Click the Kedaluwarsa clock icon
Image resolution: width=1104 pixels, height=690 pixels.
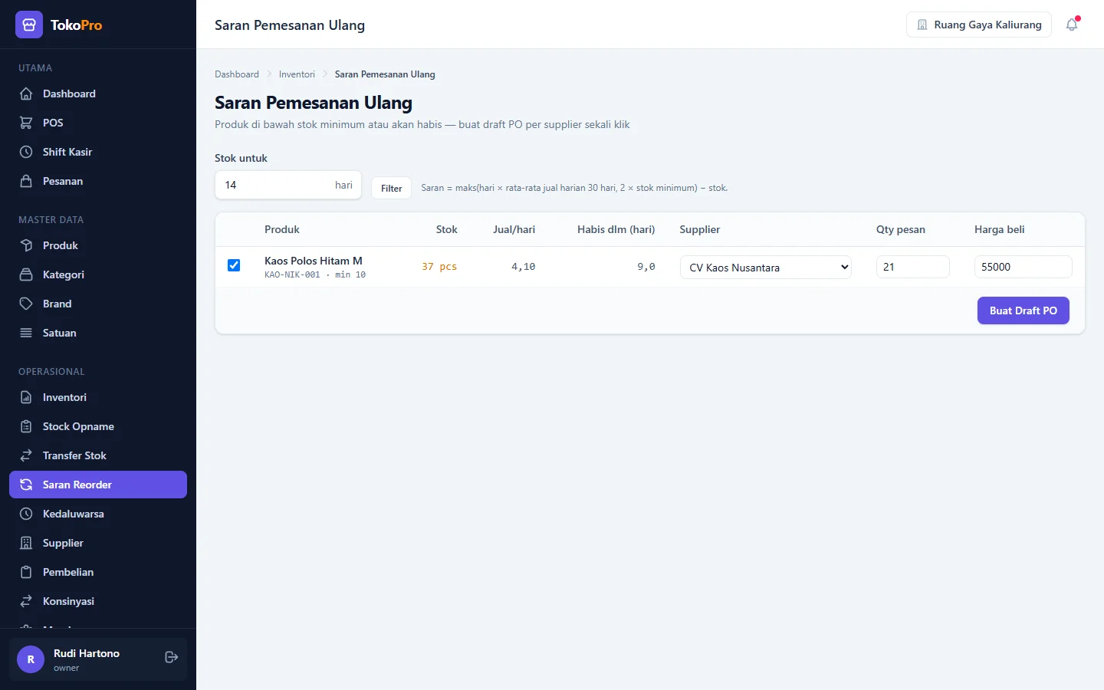point(26,514)
